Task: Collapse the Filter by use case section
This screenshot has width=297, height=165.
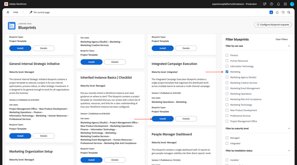Action: click(289, 46)
